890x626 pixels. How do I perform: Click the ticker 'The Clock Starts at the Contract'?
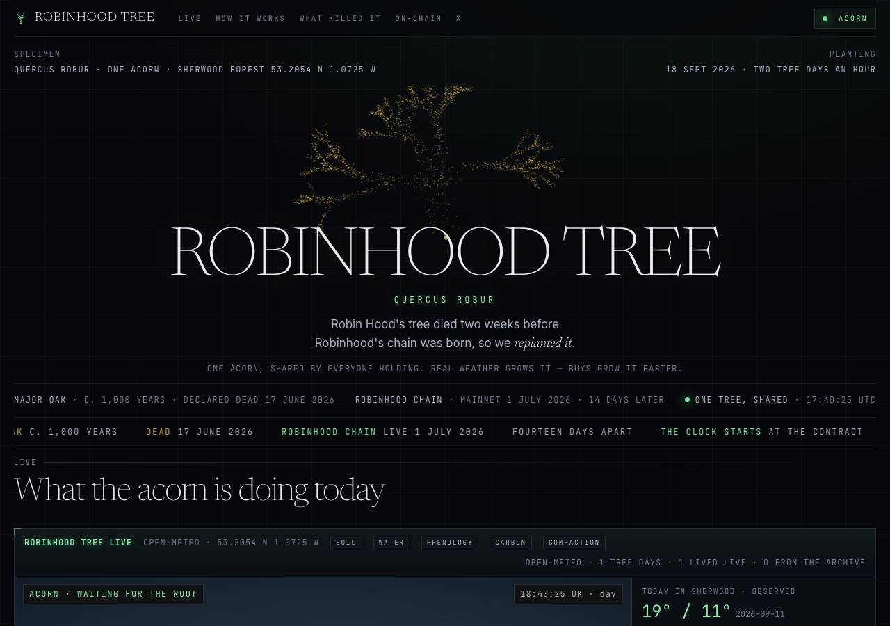[761, 432]
